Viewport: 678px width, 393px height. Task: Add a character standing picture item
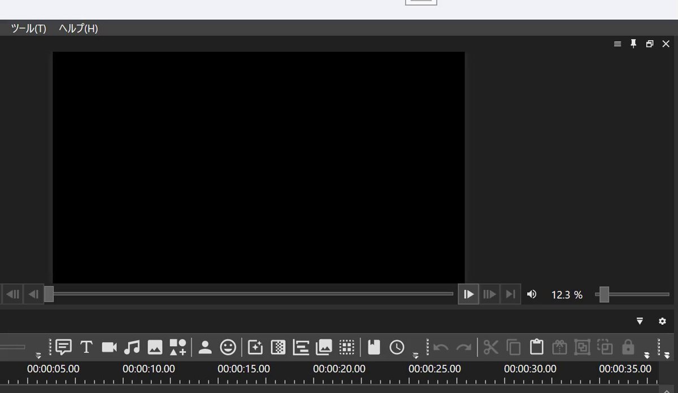205,347
